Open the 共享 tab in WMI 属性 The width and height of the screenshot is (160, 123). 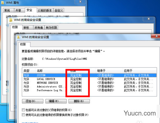pyautogui.click(x=18, y=10)
